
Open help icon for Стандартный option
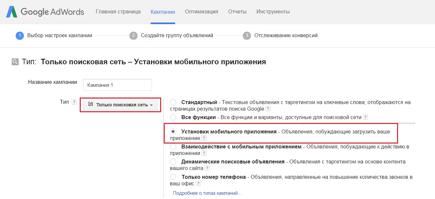268,109
